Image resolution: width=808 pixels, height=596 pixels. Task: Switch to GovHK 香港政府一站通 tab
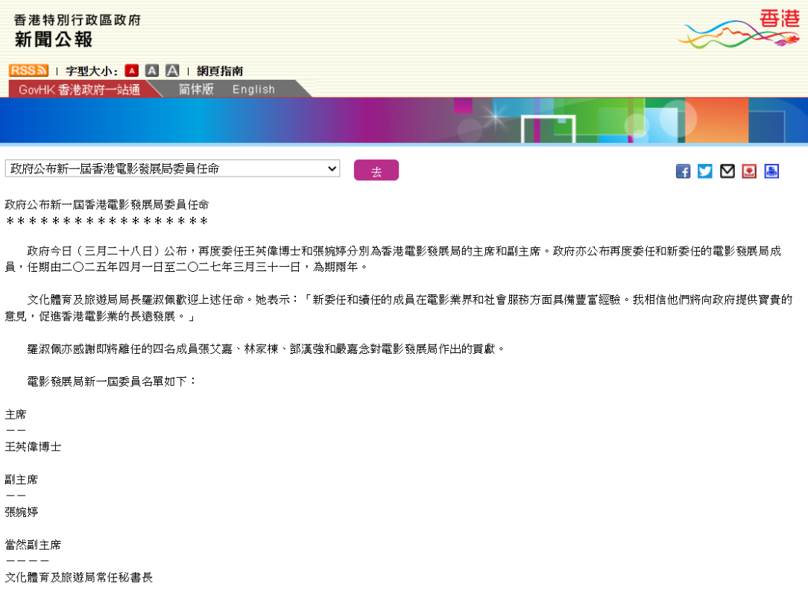pos(79,89)
